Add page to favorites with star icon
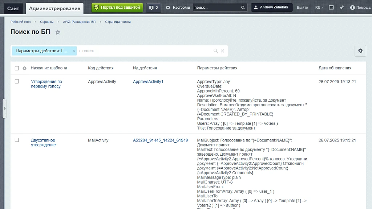This screenshot has width=372, height=209. coord(58,32)
